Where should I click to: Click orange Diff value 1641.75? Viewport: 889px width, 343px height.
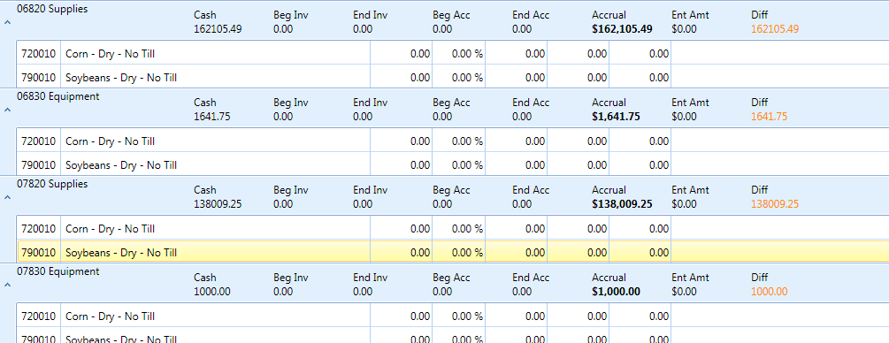tap(769, 117)
